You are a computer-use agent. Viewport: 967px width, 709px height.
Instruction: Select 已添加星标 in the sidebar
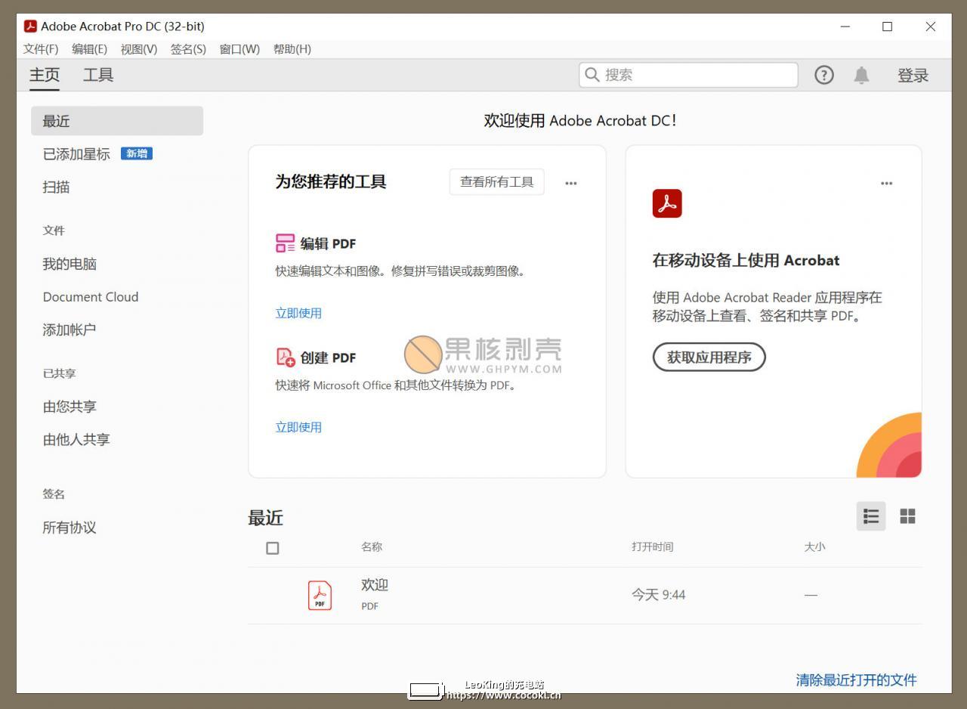pyautogui.click(x=76, y=154)
